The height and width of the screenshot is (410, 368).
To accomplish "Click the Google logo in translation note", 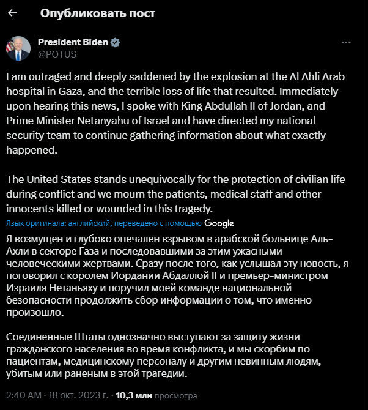I will [219, 223].
